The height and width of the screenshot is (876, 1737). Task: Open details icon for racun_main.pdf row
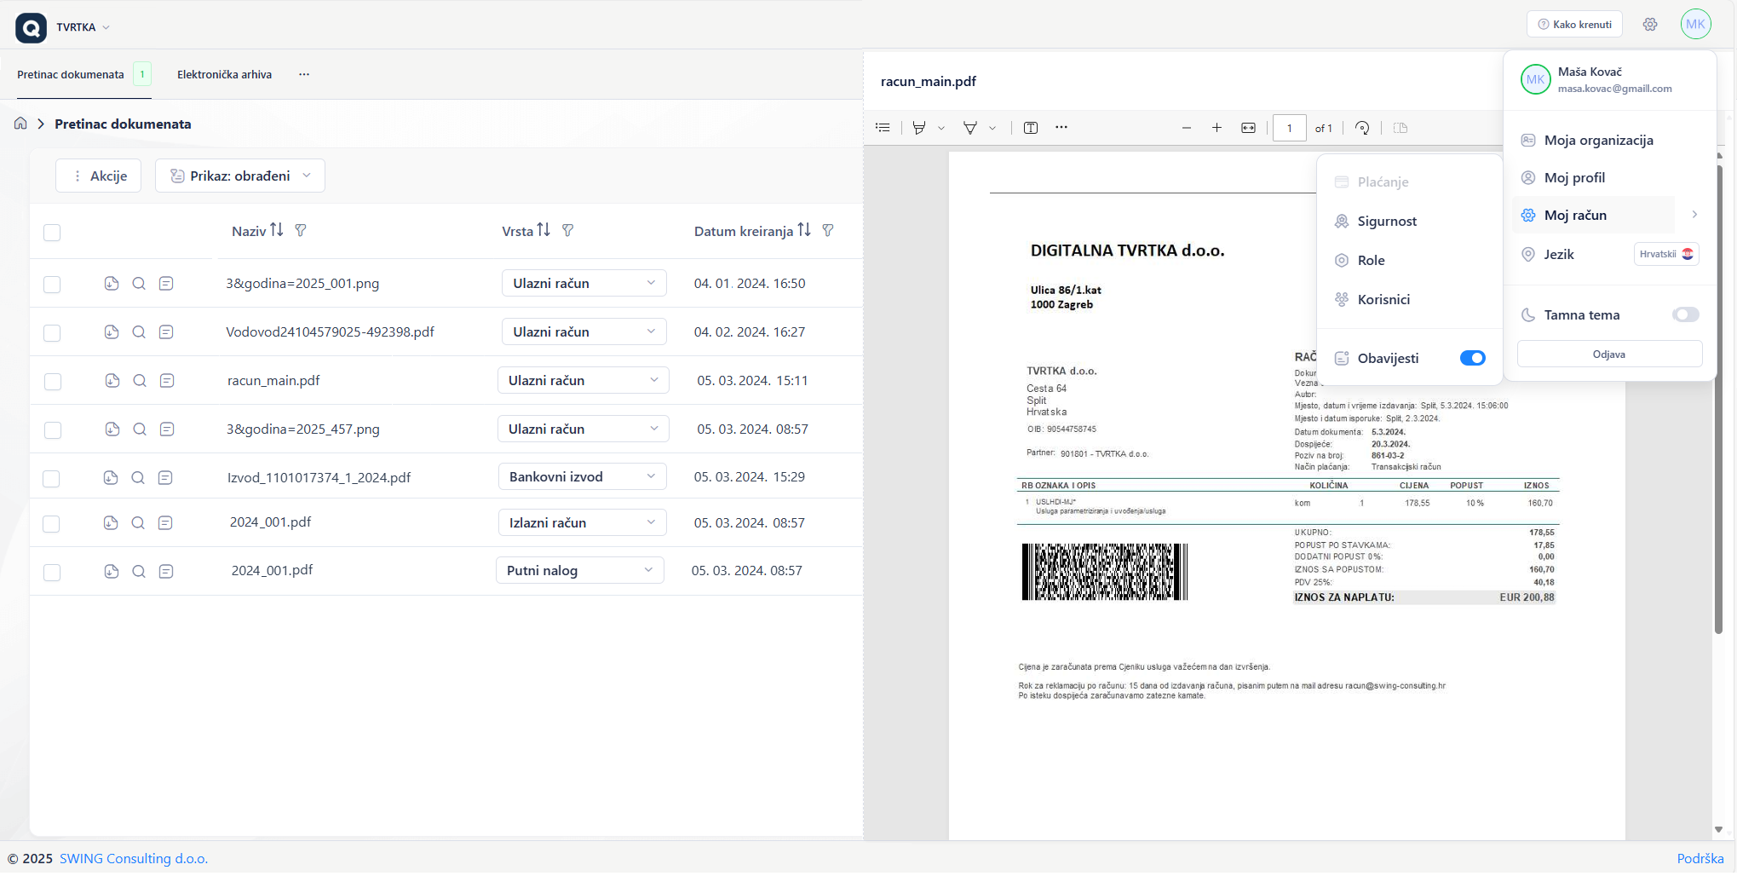[167, 380]
